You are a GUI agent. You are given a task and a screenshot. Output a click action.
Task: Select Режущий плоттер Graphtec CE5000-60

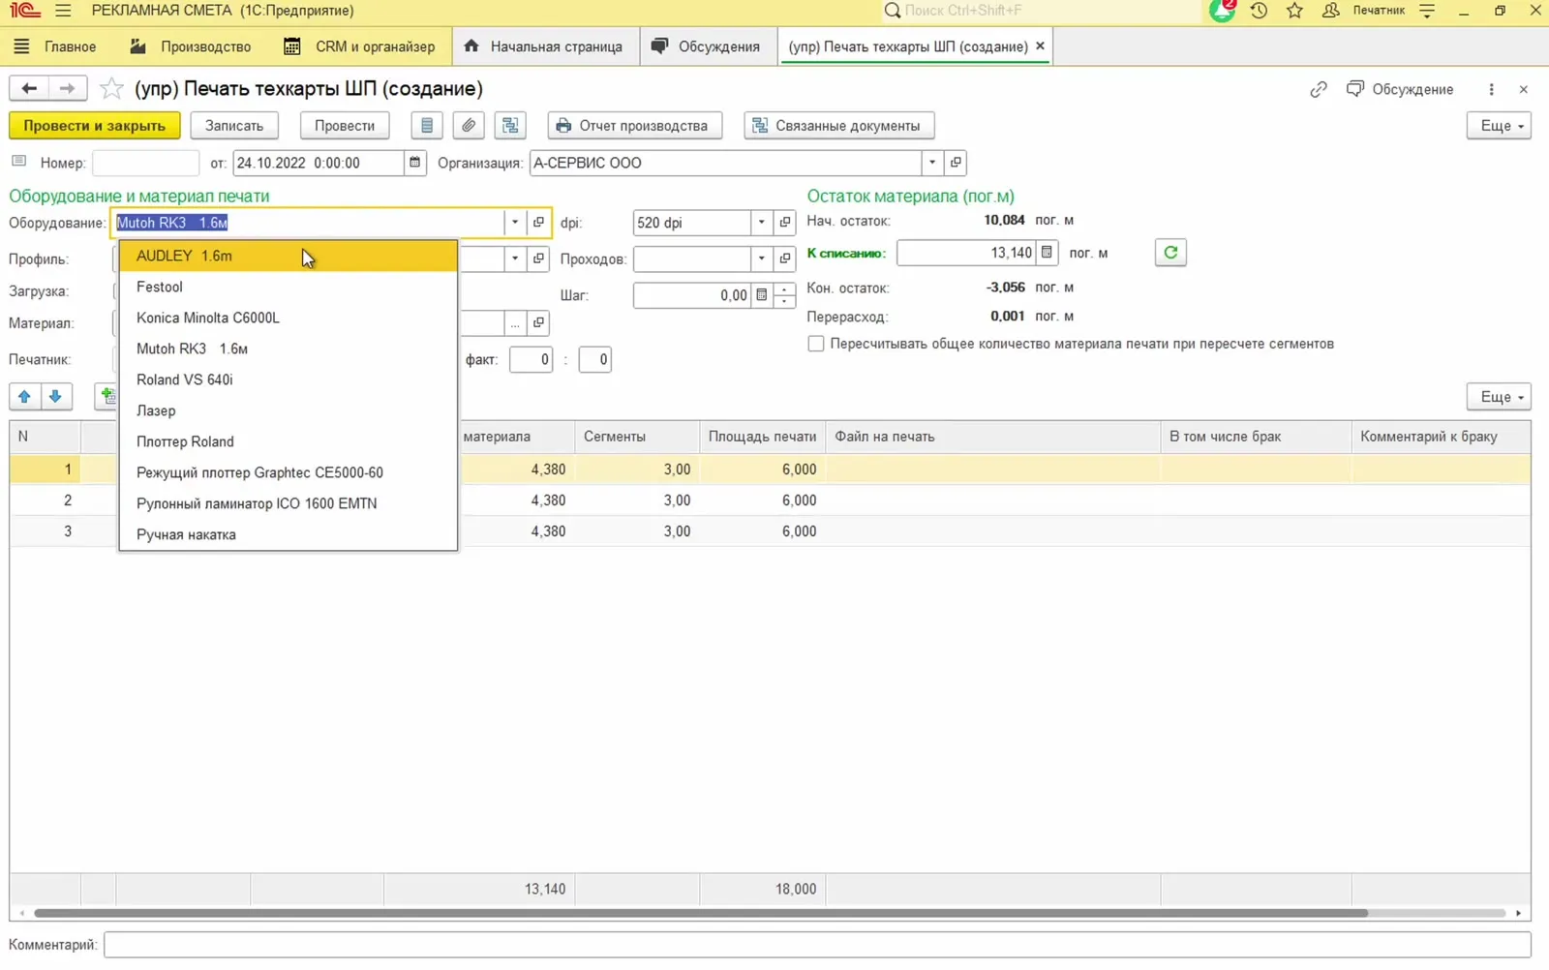pos(289,472)
